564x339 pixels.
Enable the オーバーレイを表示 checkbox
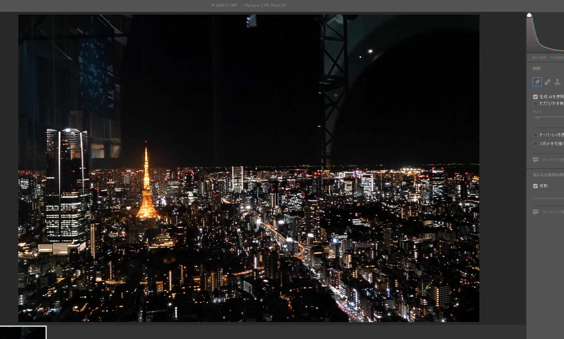535,135
